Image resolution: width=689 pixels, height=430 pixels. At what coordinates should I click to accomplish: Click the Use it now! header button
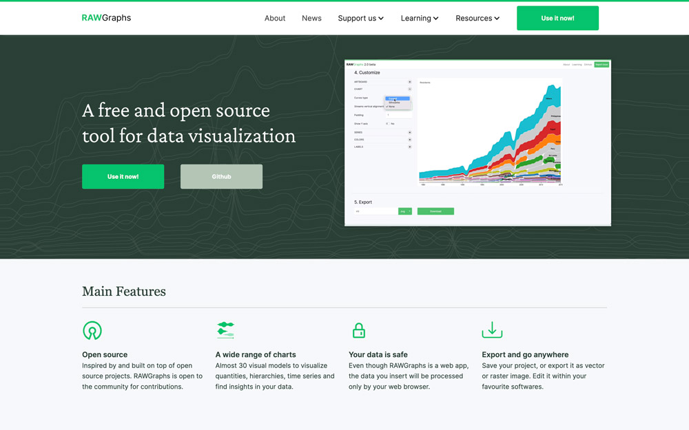(x=557, y=18)
